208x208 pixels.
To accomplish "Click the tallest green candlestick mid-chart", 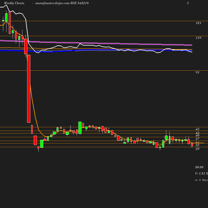I will 80,128.
